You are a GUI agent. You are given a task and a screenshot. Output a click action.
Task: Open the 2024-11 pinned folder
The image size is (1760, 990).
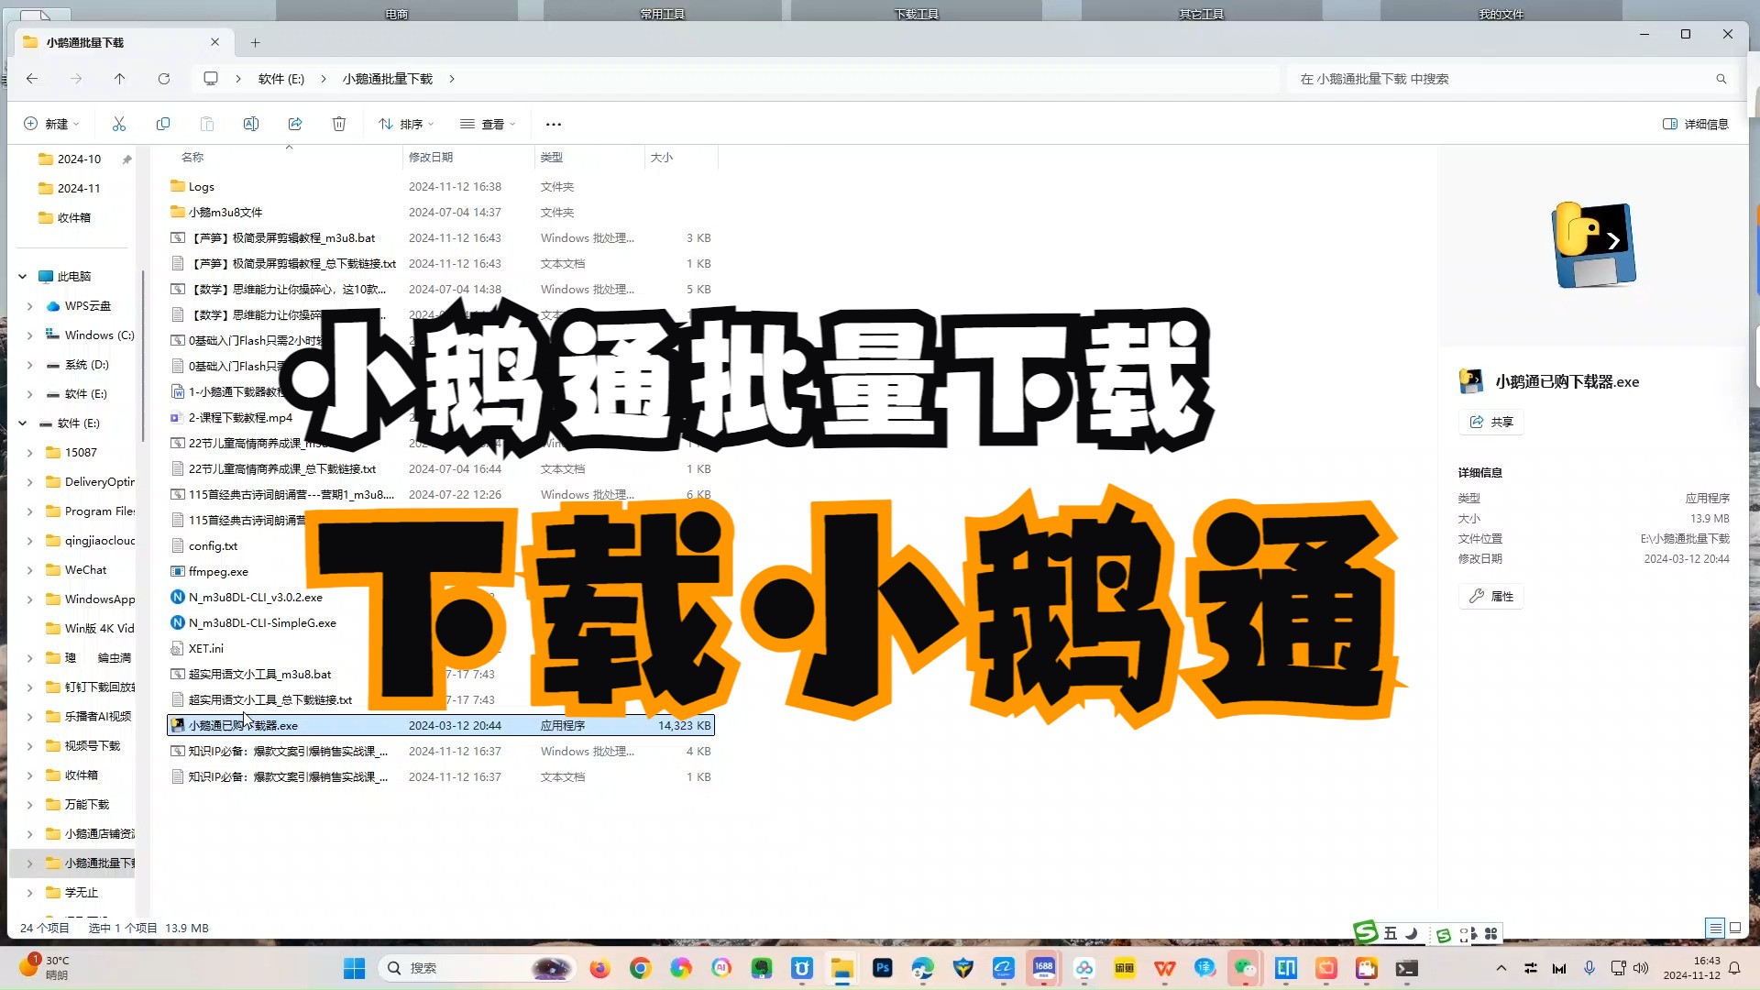tap(79, 188)
